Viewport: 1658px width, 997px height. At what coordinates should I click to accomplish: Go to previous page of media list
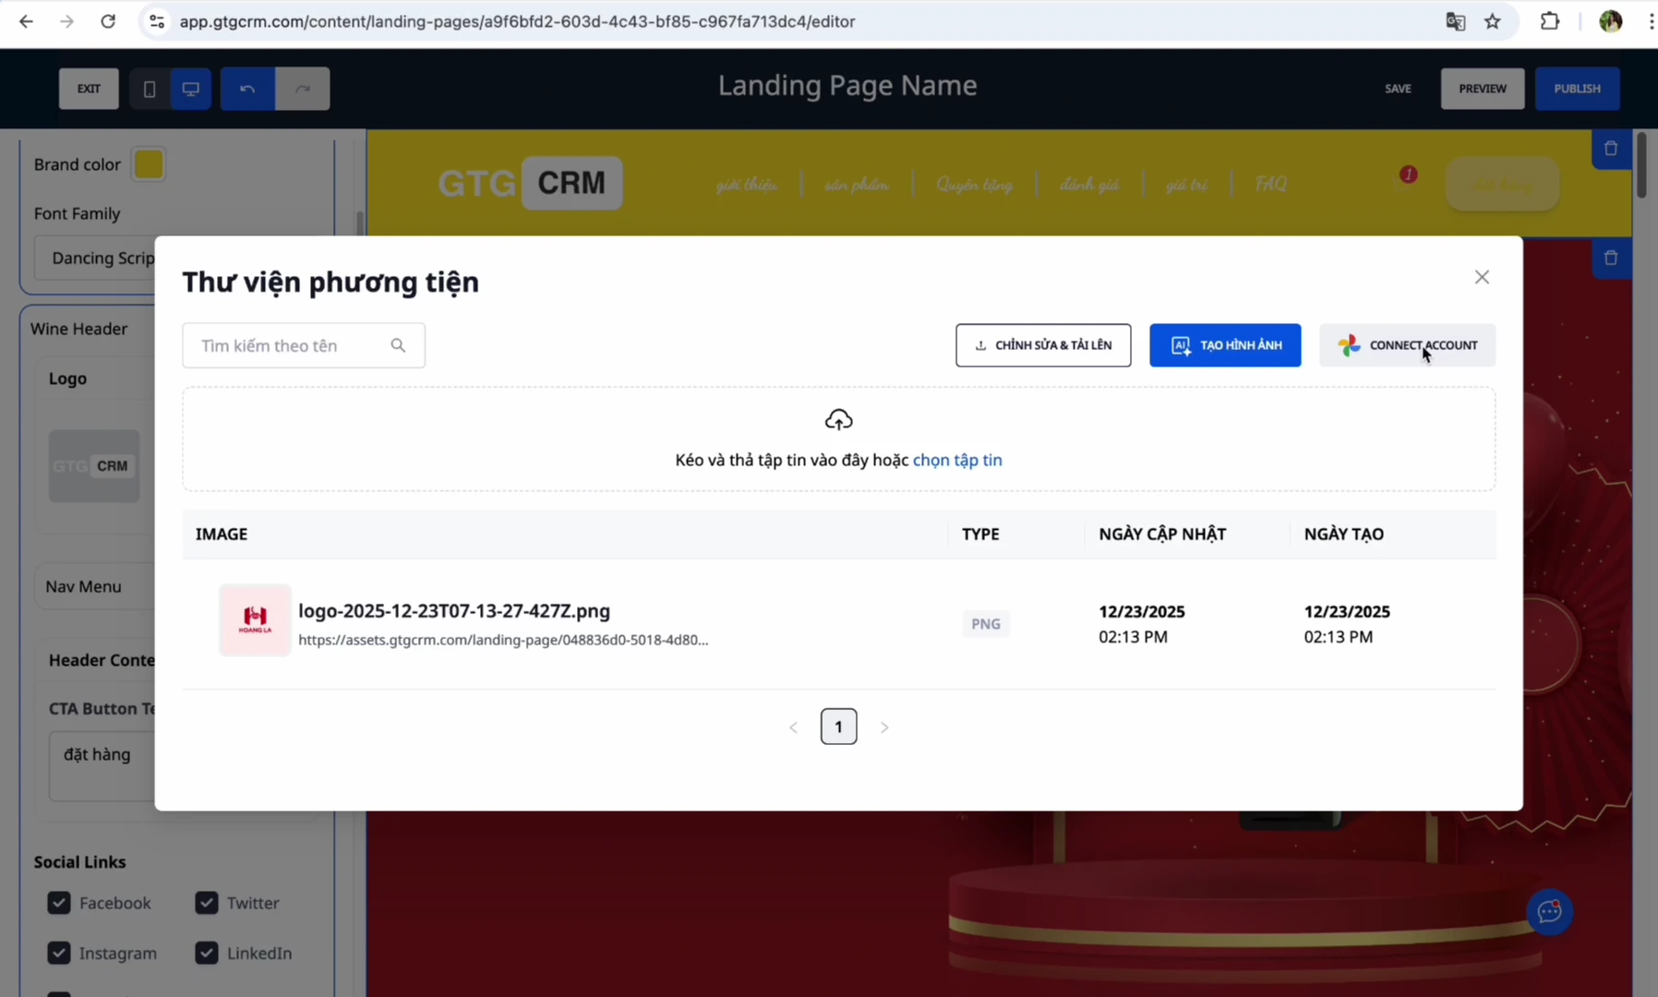pos(793,727)
